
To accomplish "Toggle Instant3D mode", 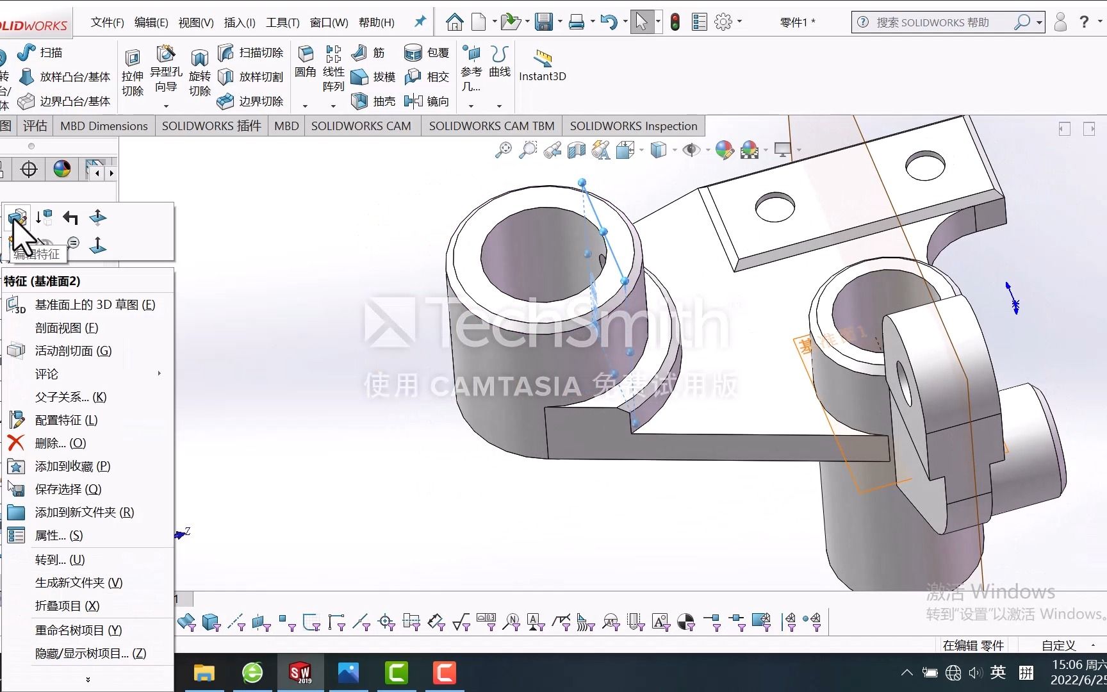I will tap(543, 65).
